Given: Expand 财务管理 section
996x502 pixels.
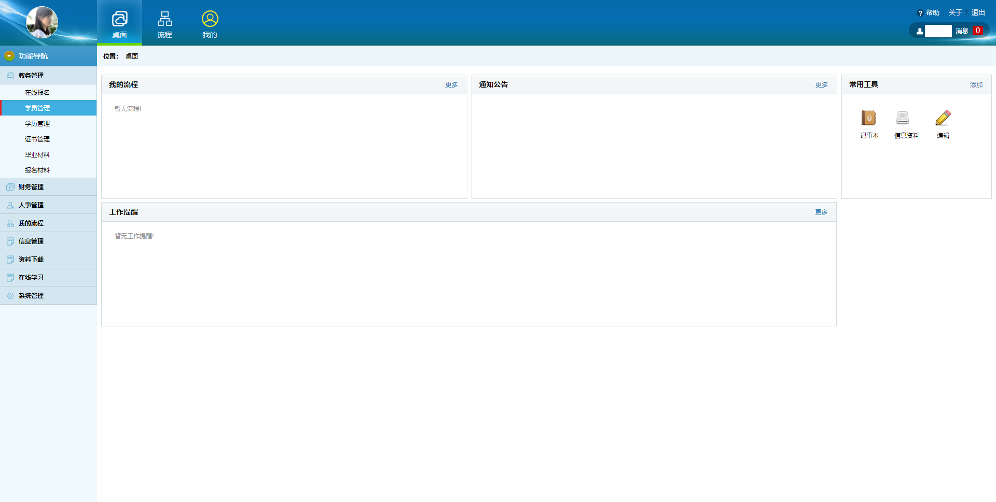Looking at the screenshot, I should click(x=48, y=187).
